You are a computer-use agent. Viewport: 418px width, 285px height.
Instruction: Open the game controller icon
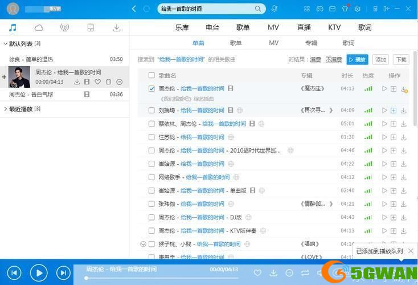319,9
